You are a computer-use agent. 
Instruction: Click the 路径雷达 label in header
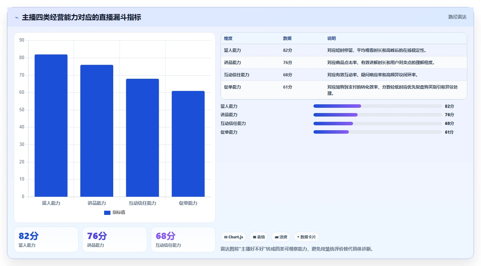(457, 17)
